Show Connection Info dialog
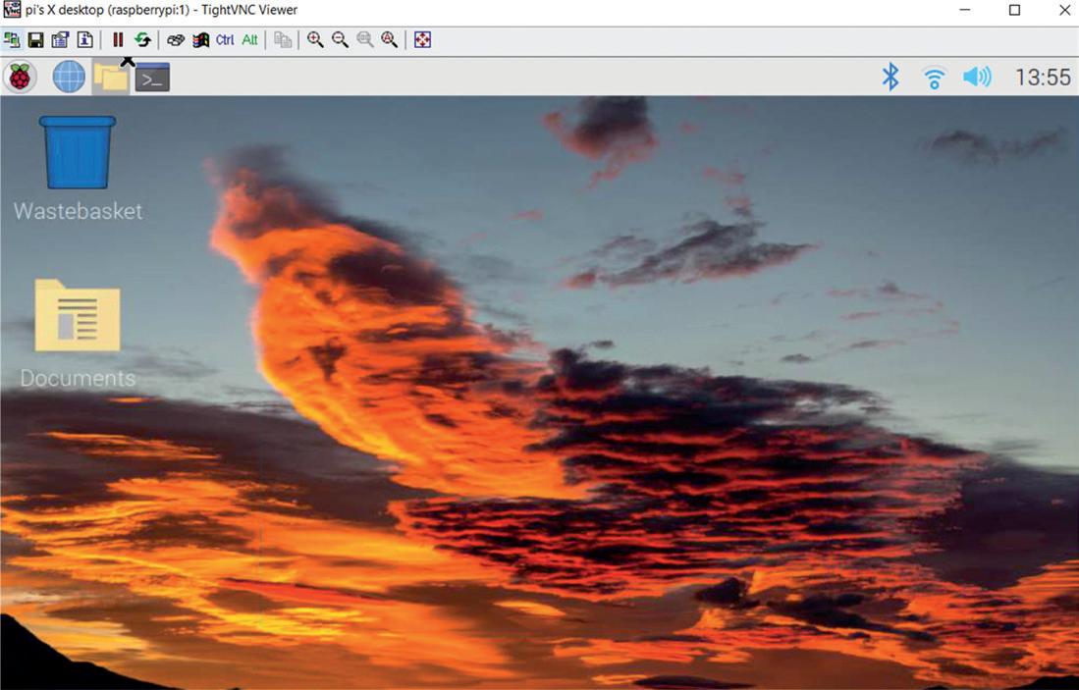1079x690 pixels. (x=85, y=40)
